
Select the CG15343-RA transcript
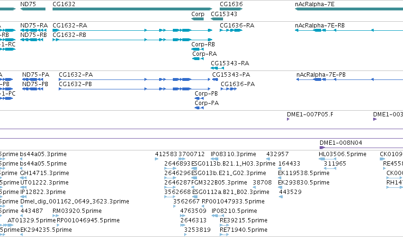pyautogui.click(x=217, y=68)
